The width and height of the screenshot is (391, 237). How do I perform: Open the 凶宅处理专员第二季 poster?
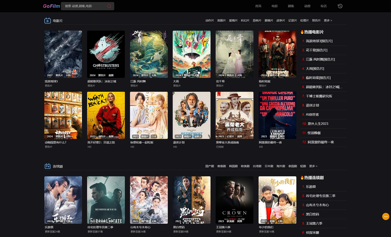point(106,200)
